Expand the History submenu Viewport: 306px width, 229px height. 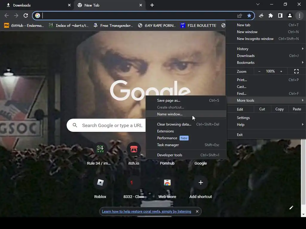pos(266,49)
